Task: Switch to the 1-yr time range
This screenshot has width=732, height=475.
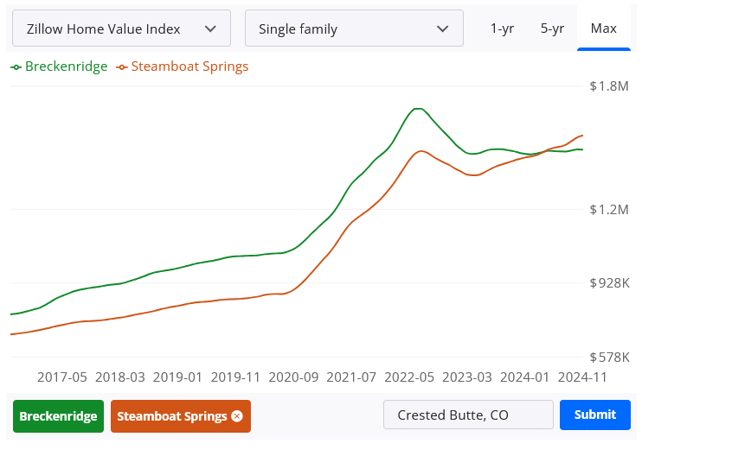Action: [x=502, y=28]
